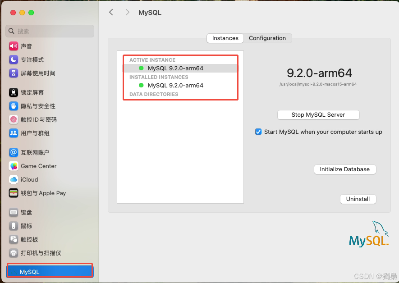This screenshot has width=399, height=283.
Task: Click the yellow minimize window button
Action: pos(22,13)
